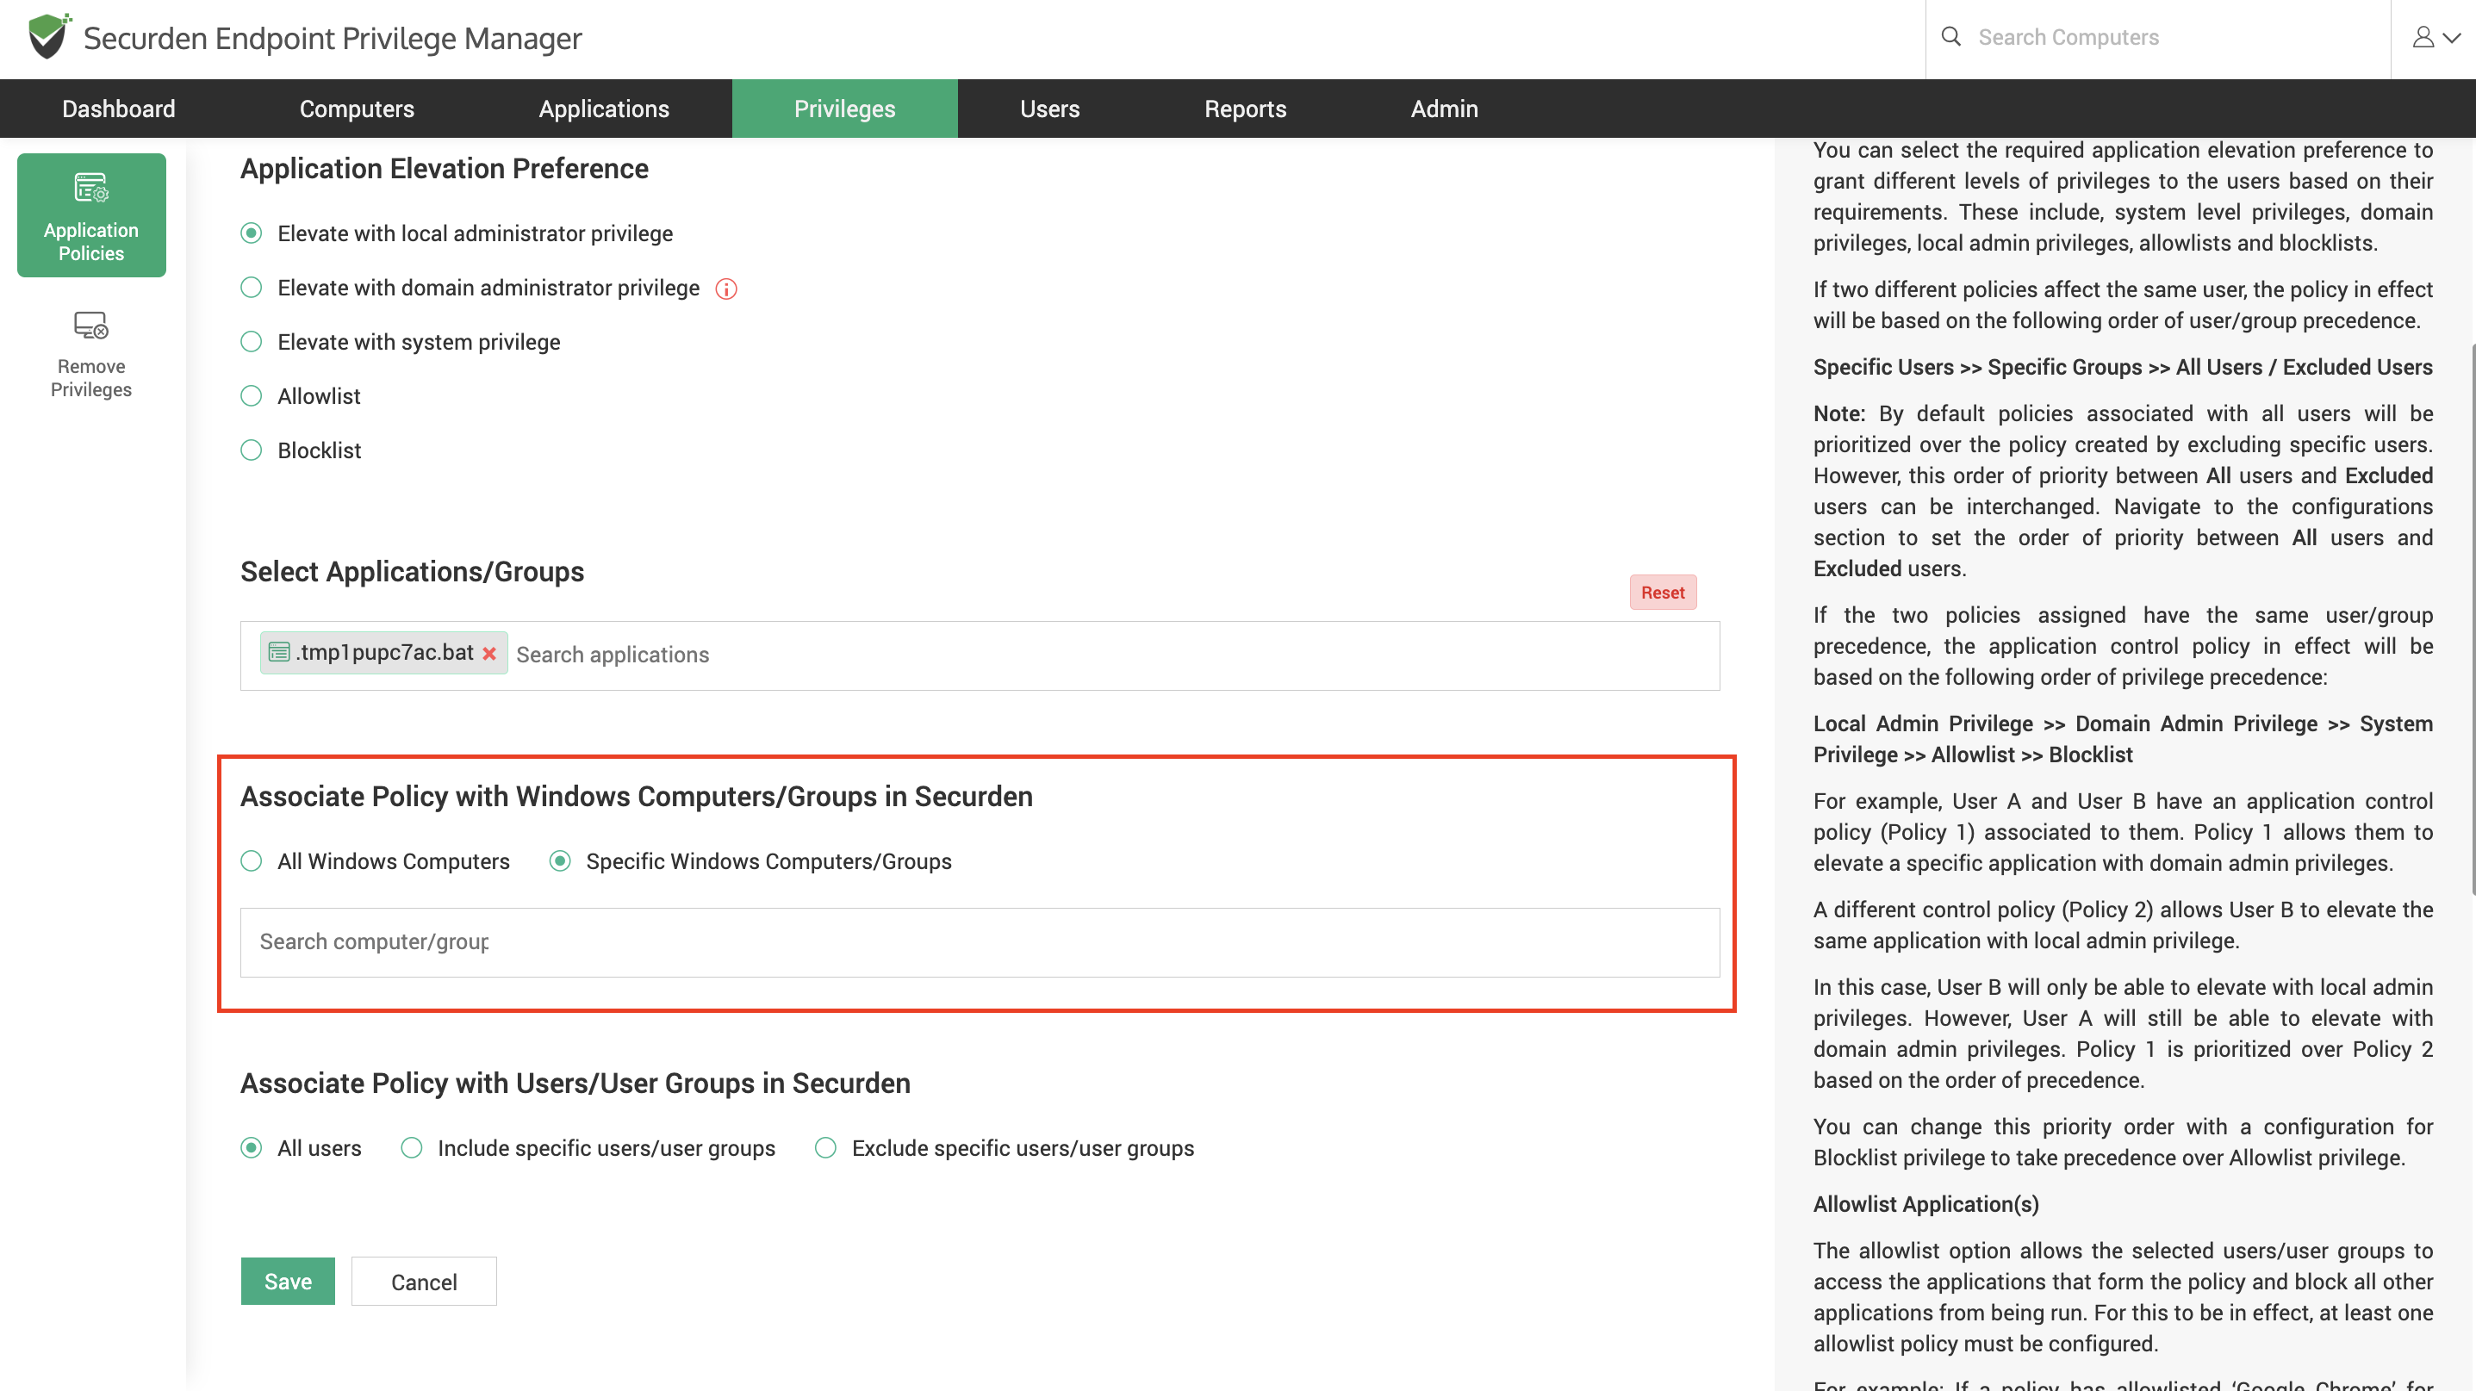The width and height of the screenshot is (2476, 1391).
Task: Save the policy
Action: [x=288, y=1281]
